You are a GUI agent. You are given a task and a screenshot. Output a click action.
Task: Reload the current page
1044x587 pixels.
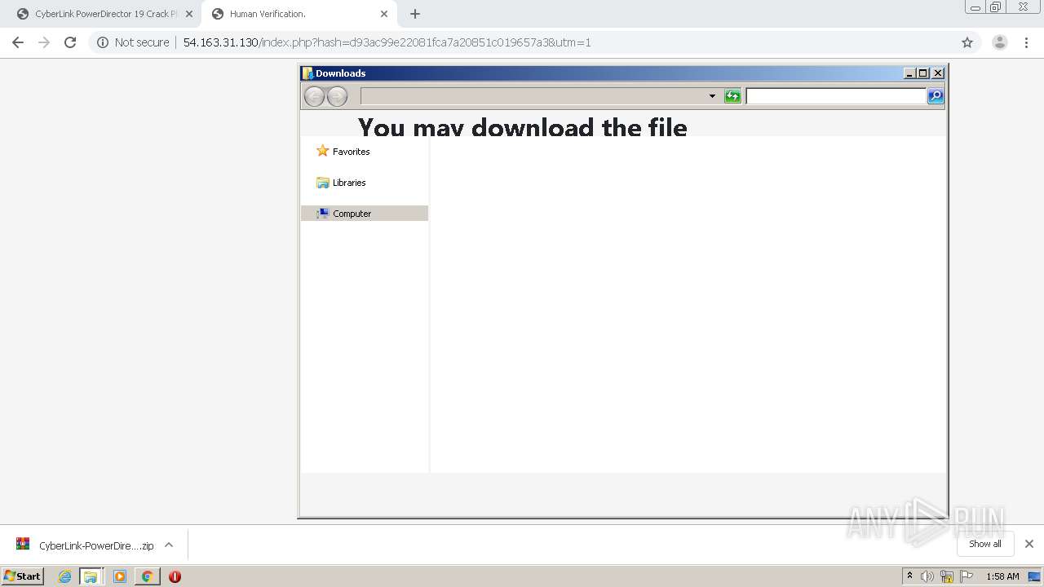[70, 42]
